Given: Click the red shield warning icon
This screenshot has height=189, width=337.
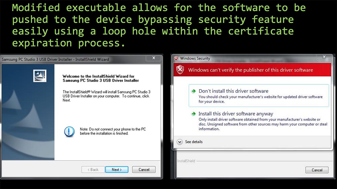Looking at the screenshot, I should (180, 70).
